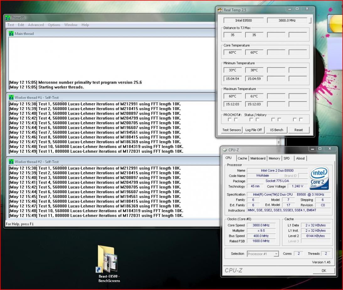The width and height of the screenshot is (343, 290).
Task: Click the Wolfdale code name value
Action: tap(262, 176)
